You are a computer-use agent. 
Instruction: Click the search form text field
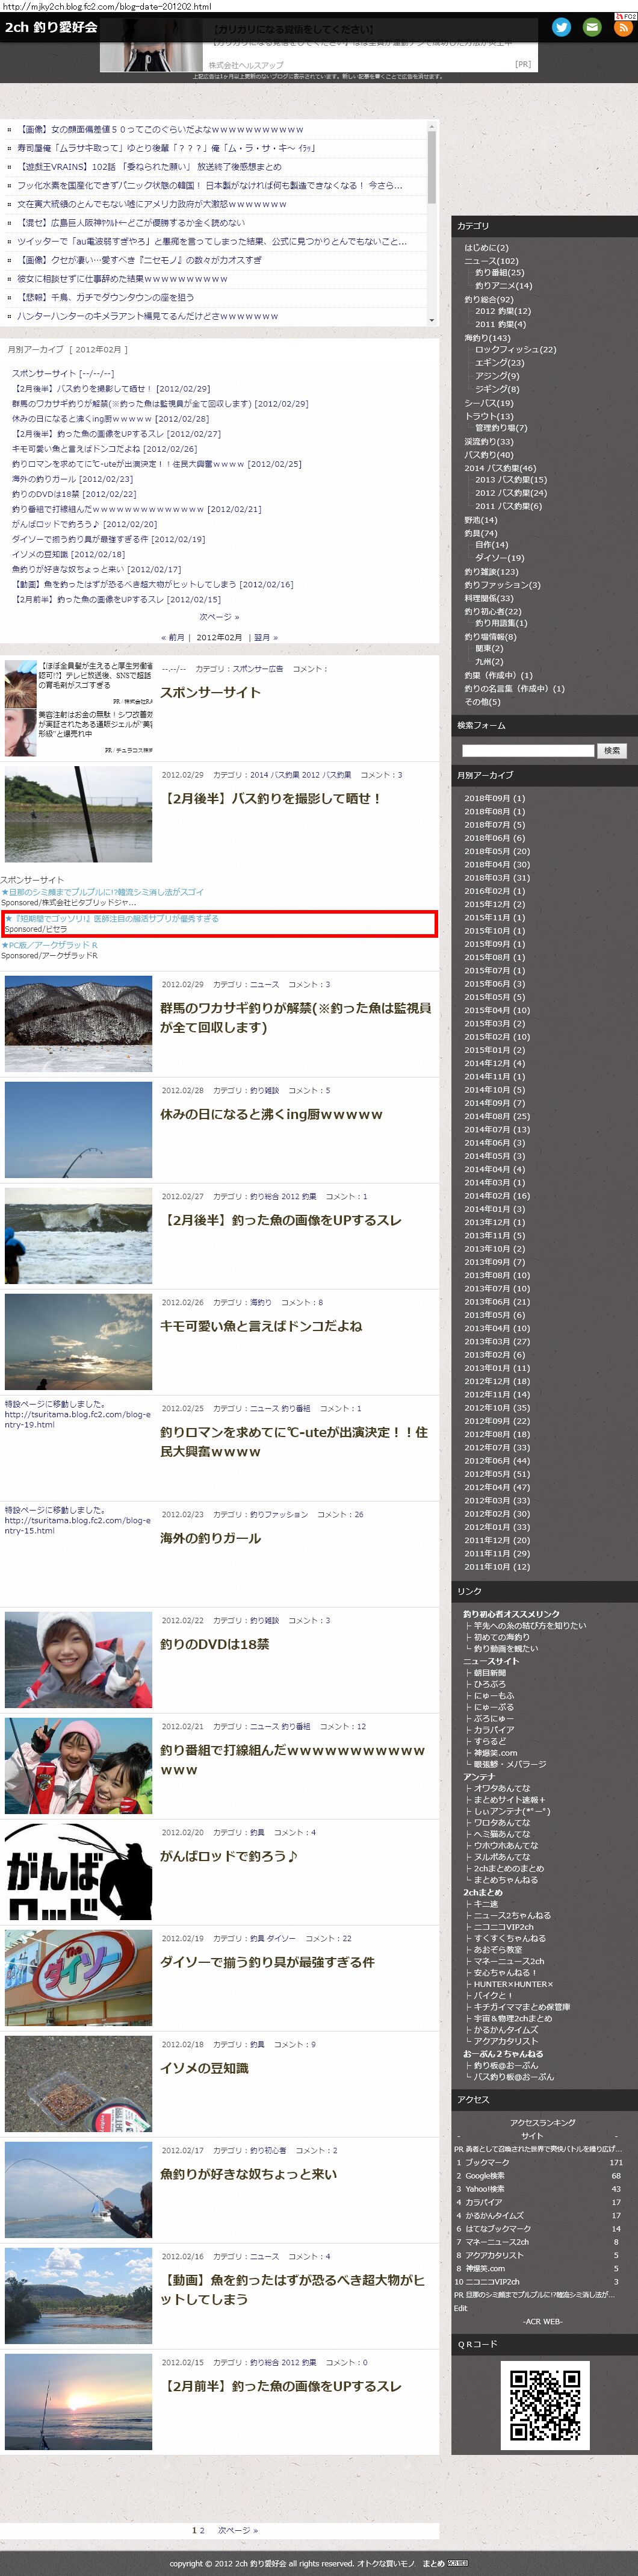click(528, 750)
